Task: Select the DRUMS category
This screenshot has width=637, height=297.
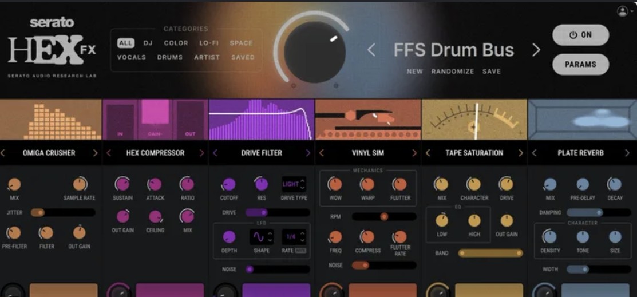Action: pyautogui.click(x=170, y=57)
